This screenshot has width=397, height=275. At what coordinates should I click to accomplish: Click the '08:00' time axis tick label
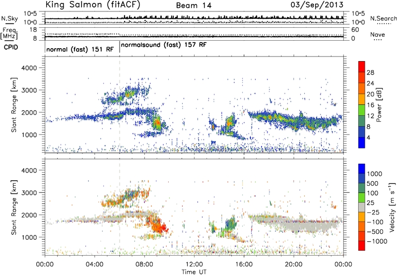click(144, 265)
